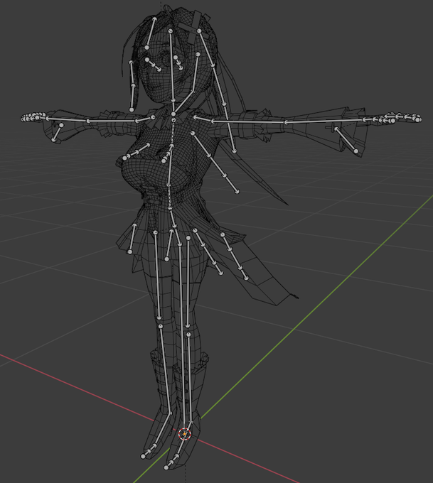Select the chest spine bone above the waist
The height and width of the screenshot is (483, 433).
point(170,165)
